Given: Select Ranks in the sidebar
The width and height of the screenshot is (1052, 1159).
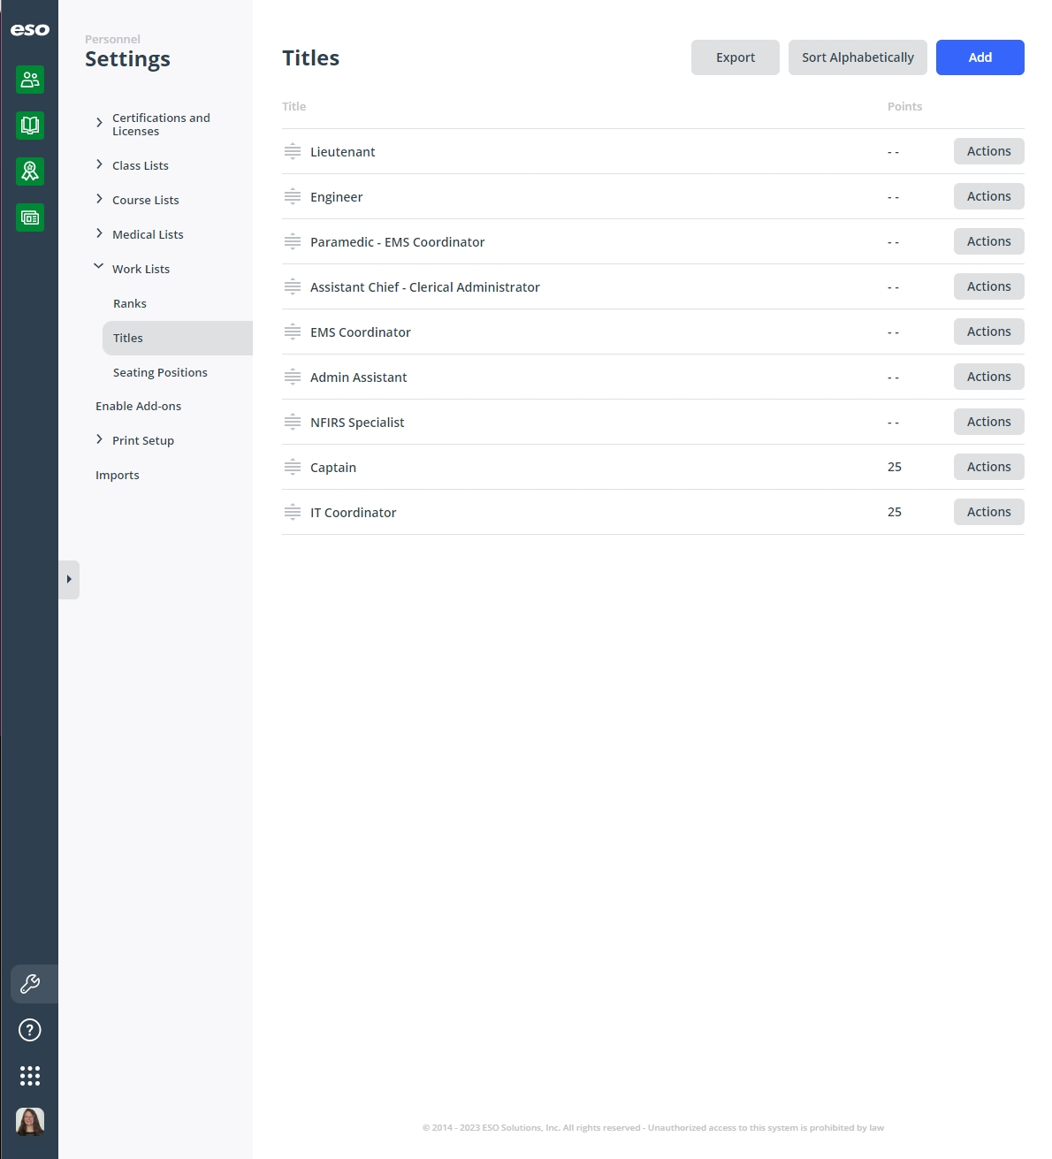Looking at the screenshot, I should [130, 303].
